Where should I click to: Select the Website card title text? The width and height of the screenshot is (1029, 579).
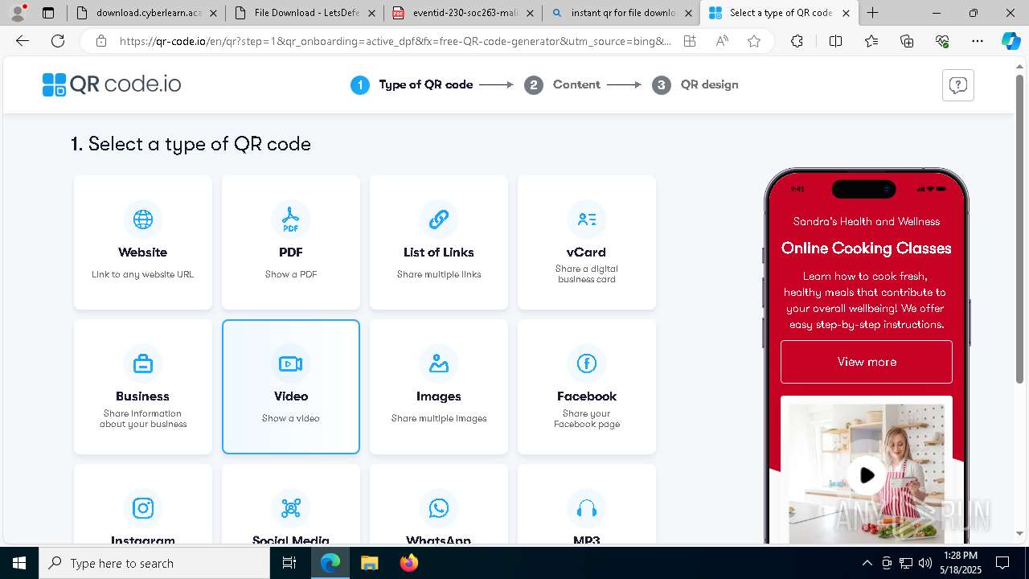click(143, 253)
